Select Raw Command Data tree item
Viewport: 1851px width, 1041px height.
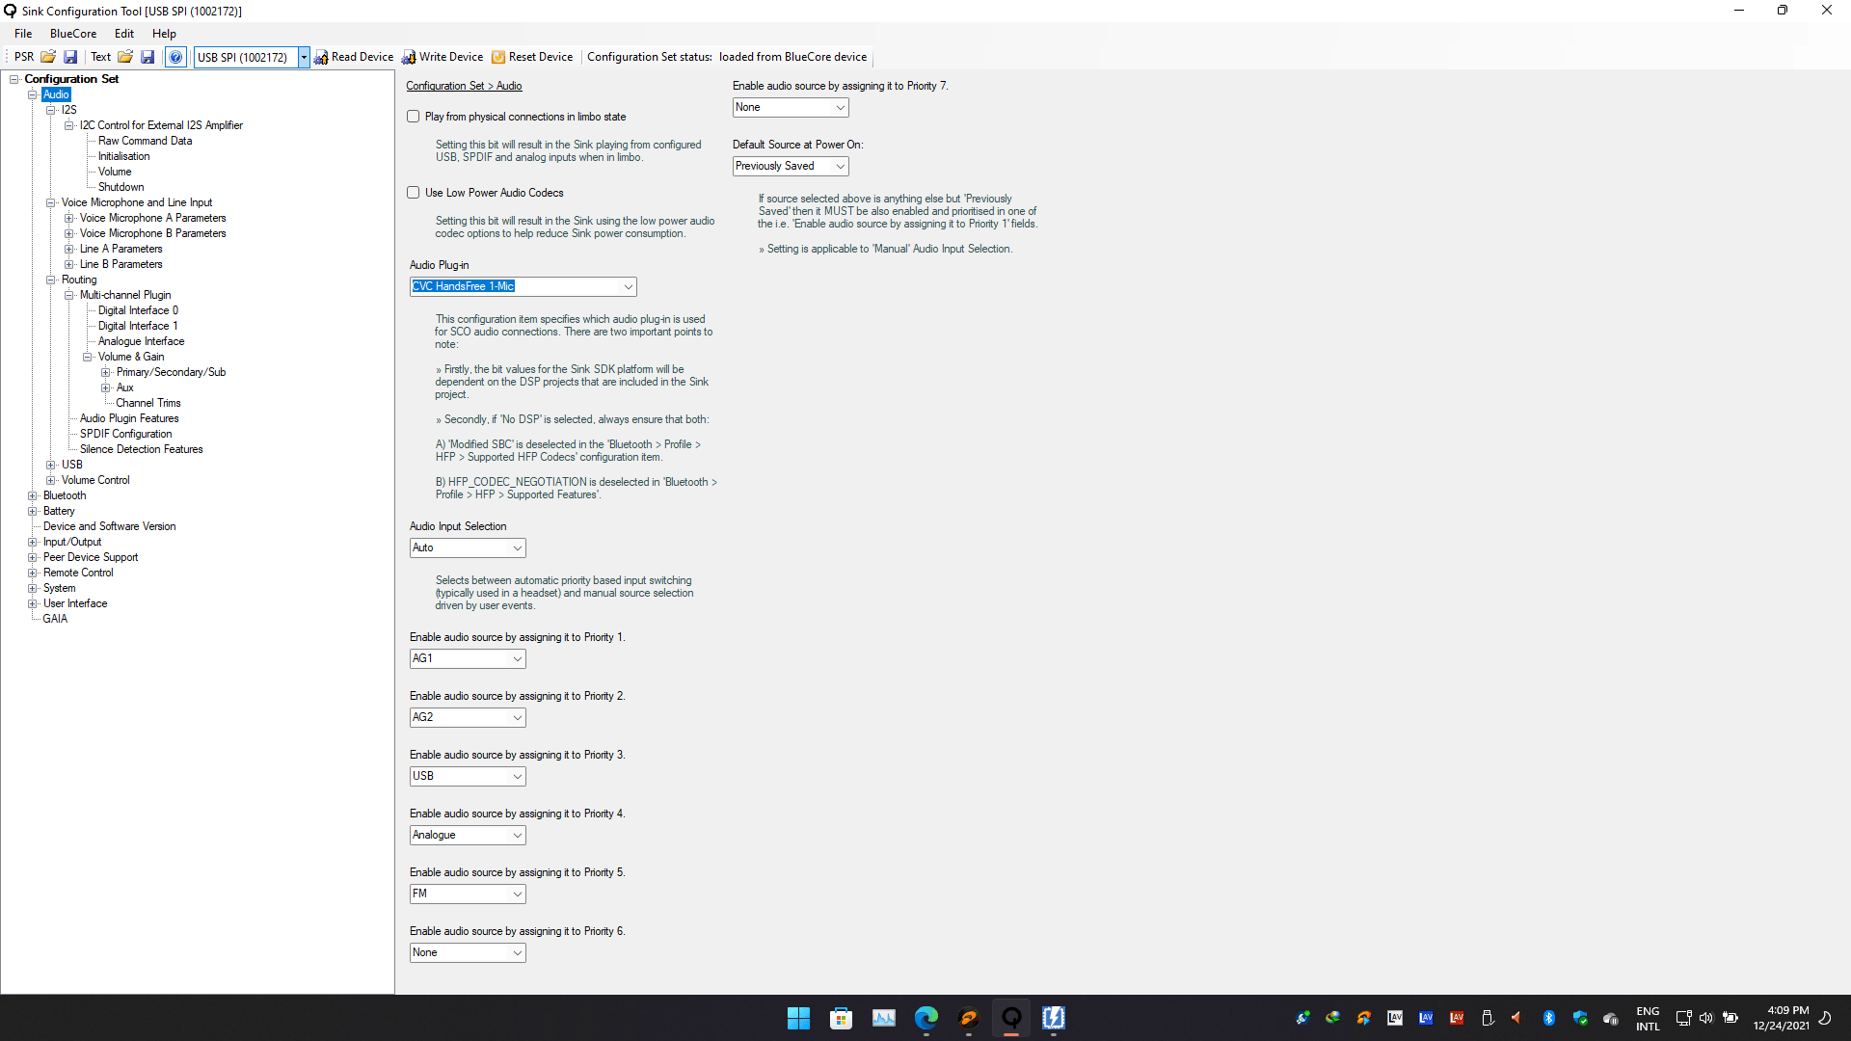(x=145, y=141)
